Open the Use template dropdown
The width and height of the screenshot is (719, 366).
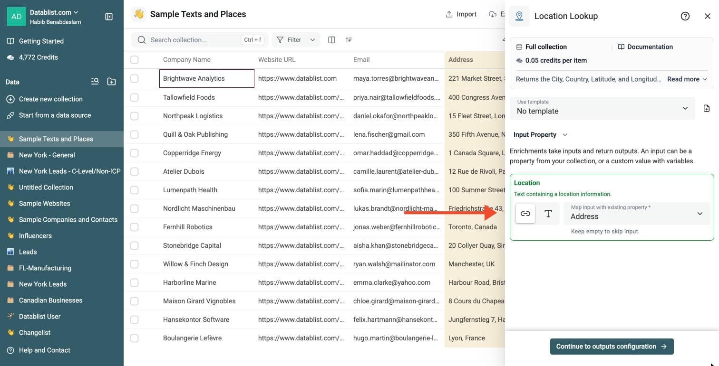(602, 108)
